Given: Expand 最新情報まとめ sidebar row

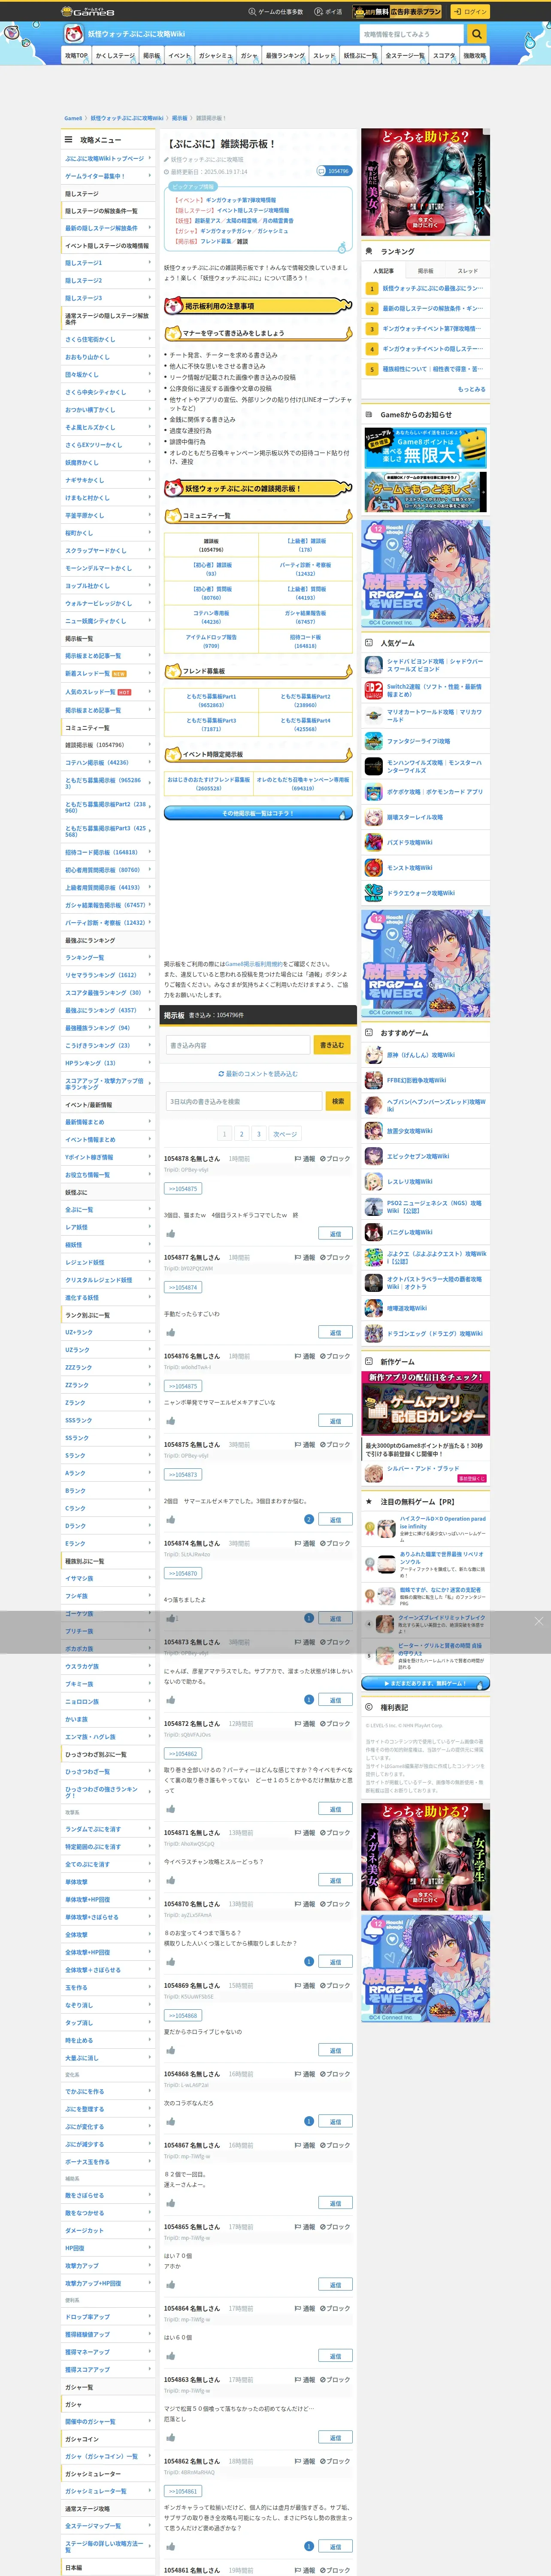Looking at the screenshot, I should point(108,1122).
